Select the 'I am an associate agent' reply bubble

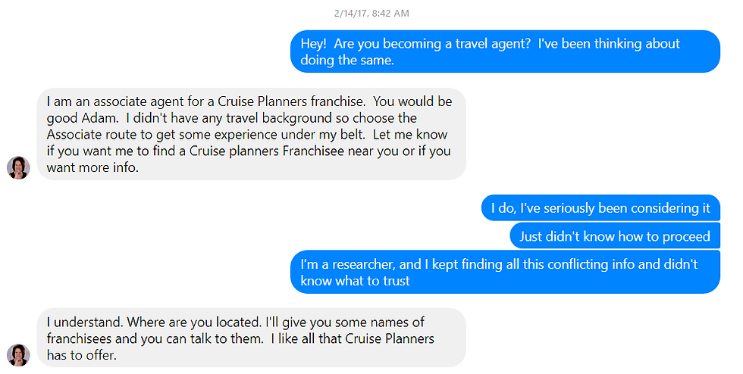click(x=252, y=134)
